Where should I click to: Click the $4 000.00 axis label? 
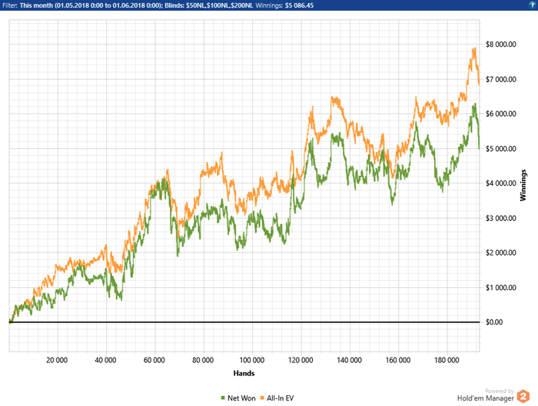tap(501, 183)
